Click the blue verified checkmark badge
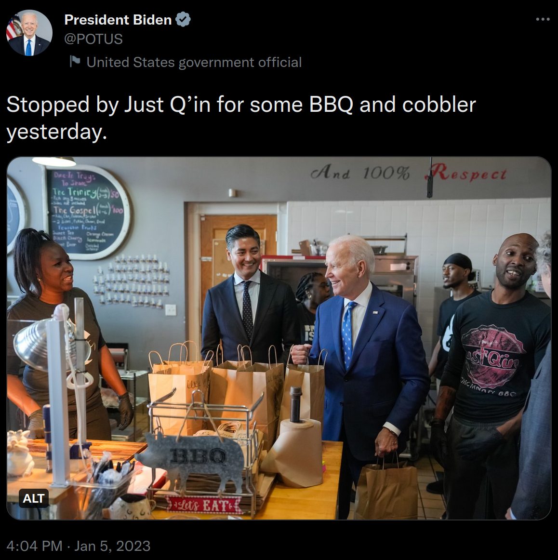Screen dimensions: 558x560 [x=183, y=20]
